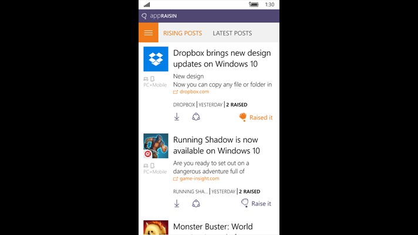Toggle the Raised it button on Dropbox post

256,117
